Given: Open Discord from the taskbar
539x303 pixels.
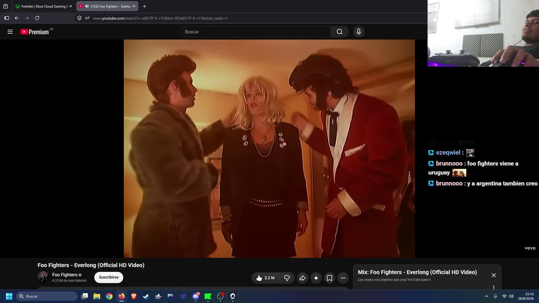Looking at the screenshot, I should 195,296.
